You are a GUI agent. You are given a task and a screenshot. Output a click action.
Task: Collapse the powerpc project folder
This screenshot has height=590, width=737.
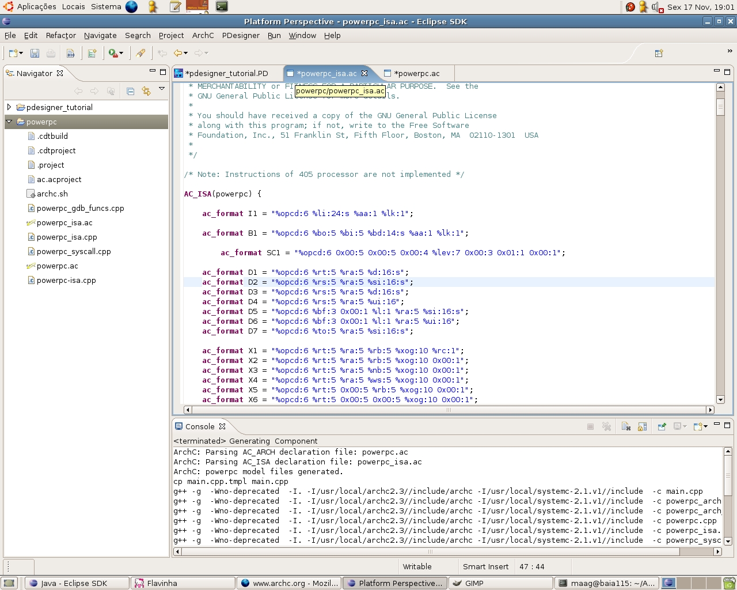tap(9, 122)
